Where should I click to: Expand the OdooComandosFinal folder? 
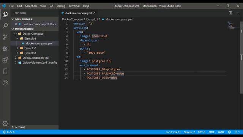pos(16,58)
